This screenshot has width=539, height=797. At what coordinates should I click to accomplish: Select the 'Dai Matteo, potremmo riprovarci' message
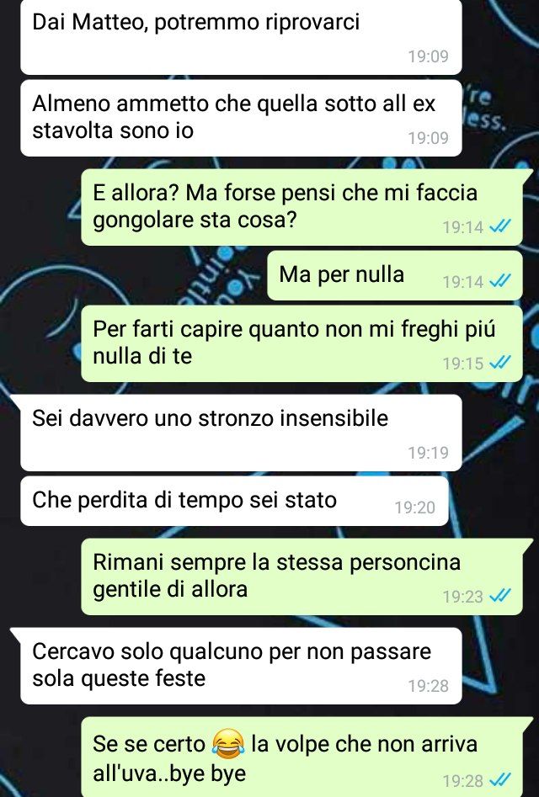[241, 37]
